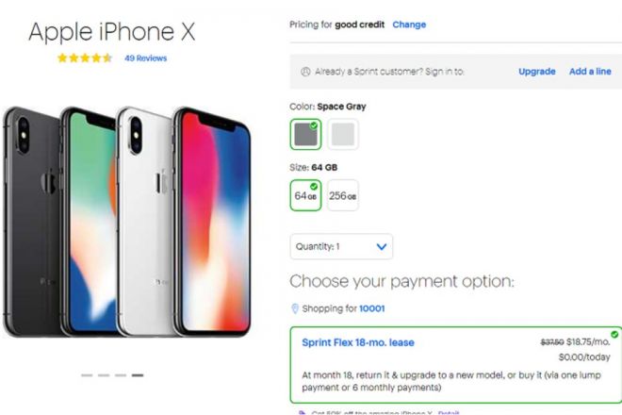
Task: Choose the 64 GB size option
Action: click(305, 195)
